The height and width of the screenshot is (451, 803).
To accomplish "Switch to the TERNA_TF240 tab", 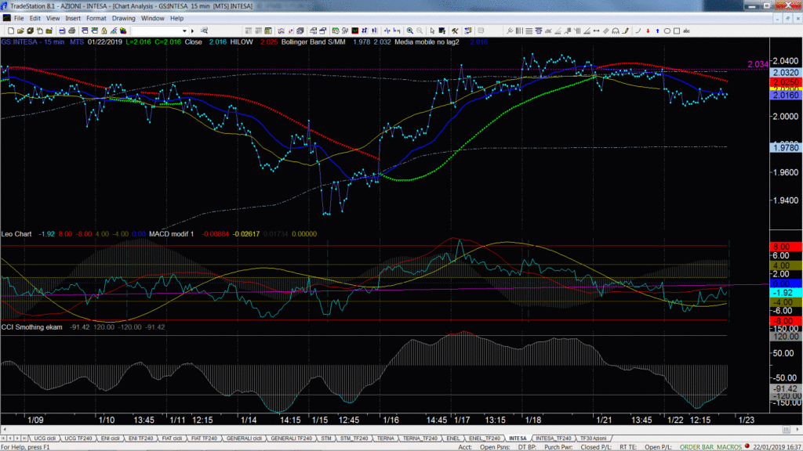I will tap(420, 438).
